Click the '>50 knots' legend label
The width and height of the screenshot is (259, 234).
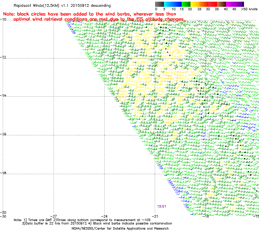(249, 9)
